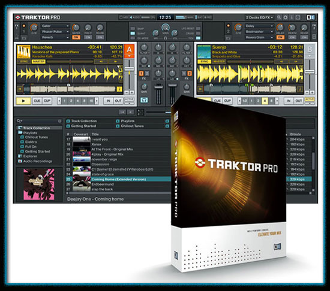Enable the REVRB ON button in FX 1
The height and width of the screenshot is (291, 330).
100,37
